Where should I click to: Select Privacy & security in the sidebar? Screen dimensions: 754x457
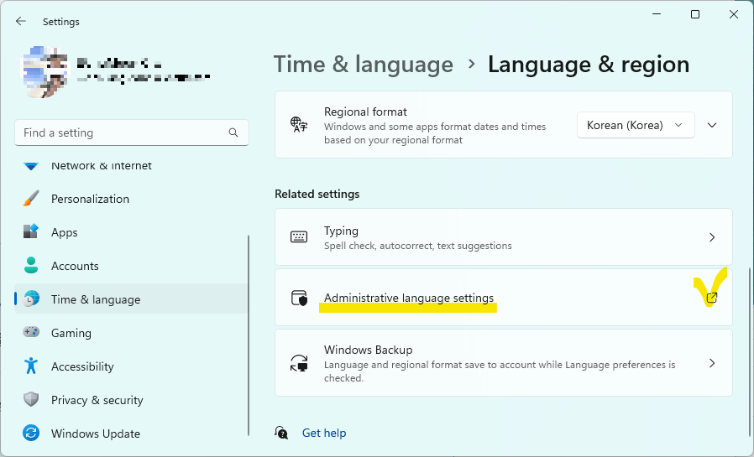(x=131, y=400)
